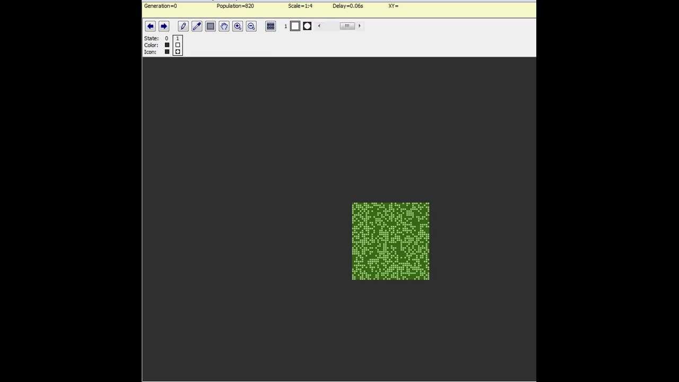
Task: Click the XY= status text
Action: (x=393, y=6)
